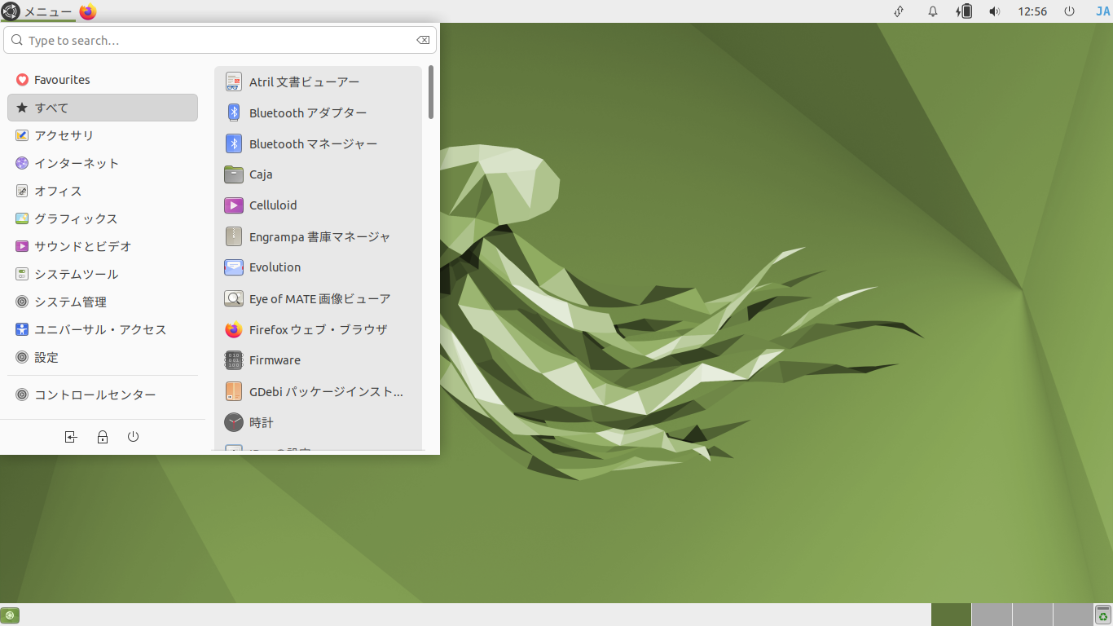1113x626 pixels.
Task: Launch Bluetooth マネージャー
Action: [318, 143]
